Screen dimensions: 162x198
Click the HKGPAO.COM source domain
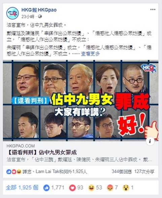[x=21, y=146]
